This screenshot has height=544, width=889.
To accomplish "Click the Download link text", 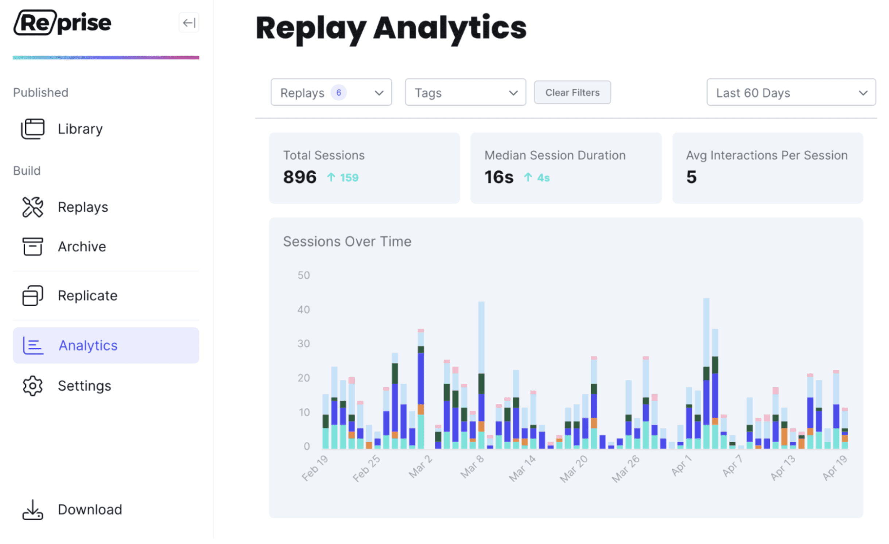I will pyautogui.click(x=90, y=509).
